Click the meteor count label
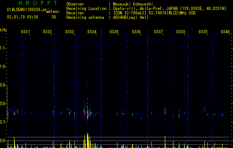 [53, 11]
